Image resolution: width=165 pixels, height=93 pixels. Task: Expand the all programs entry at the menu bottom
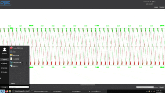13,83
